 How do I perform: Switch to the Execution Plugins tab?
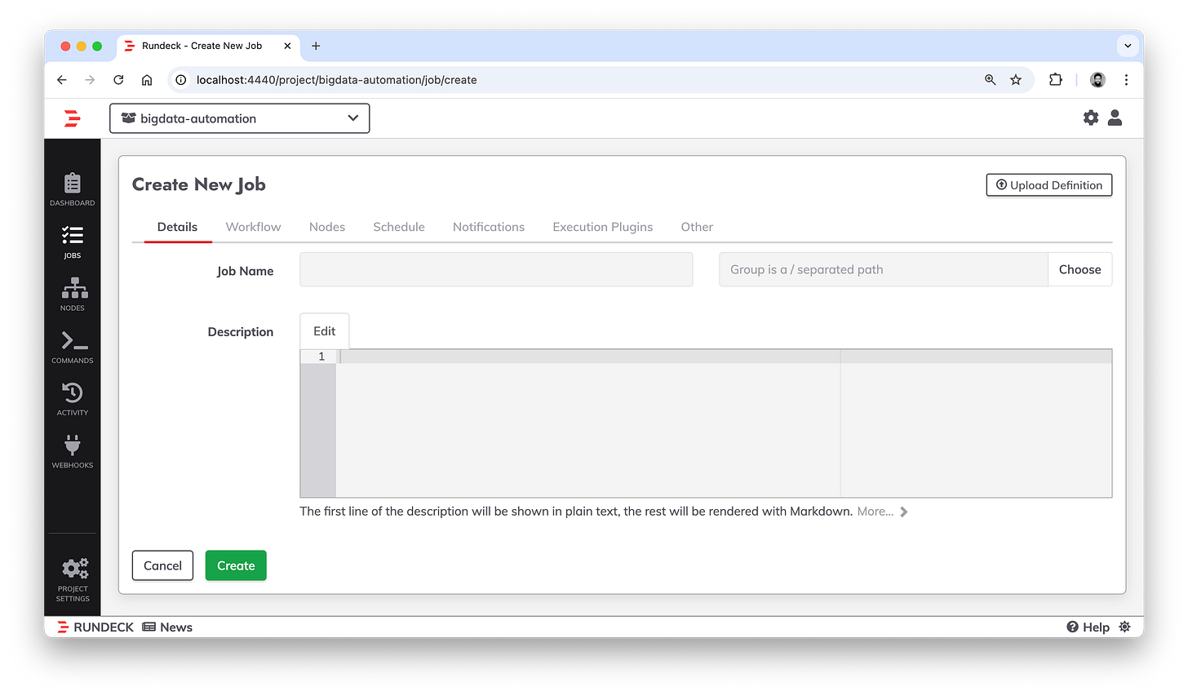(603, 227)
